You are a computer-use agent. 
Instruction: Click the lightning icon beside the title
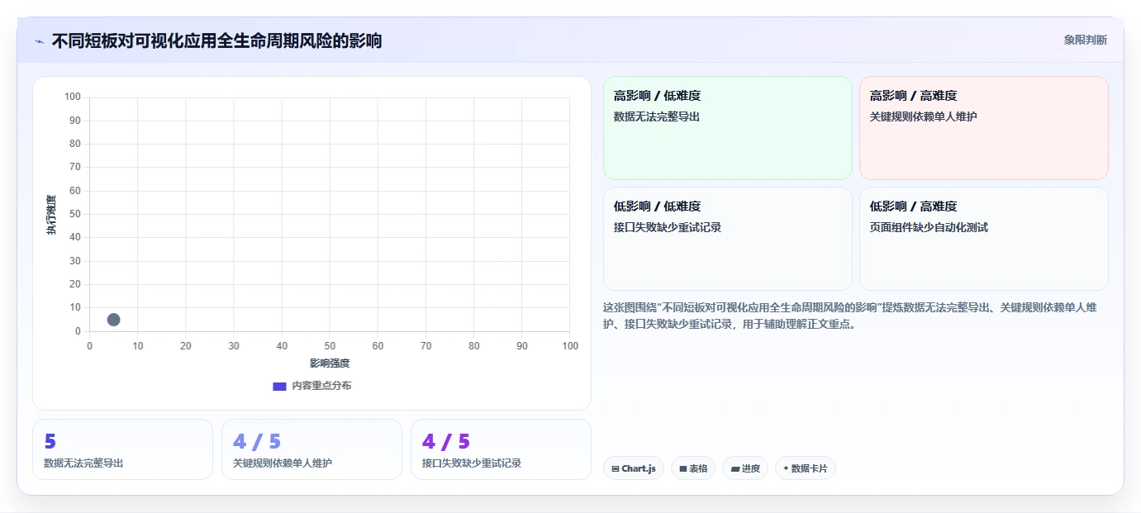tap(39, 41)
